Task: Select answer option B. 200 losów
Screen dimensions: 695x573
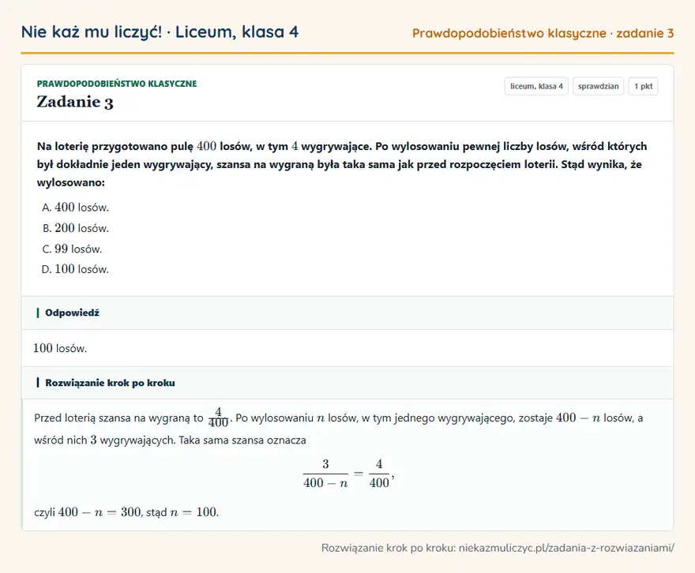Action: 75,228
